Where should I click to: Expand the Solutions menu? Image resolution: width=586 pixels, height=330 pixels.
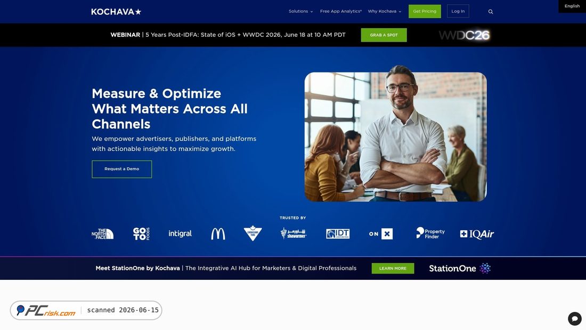300,11
